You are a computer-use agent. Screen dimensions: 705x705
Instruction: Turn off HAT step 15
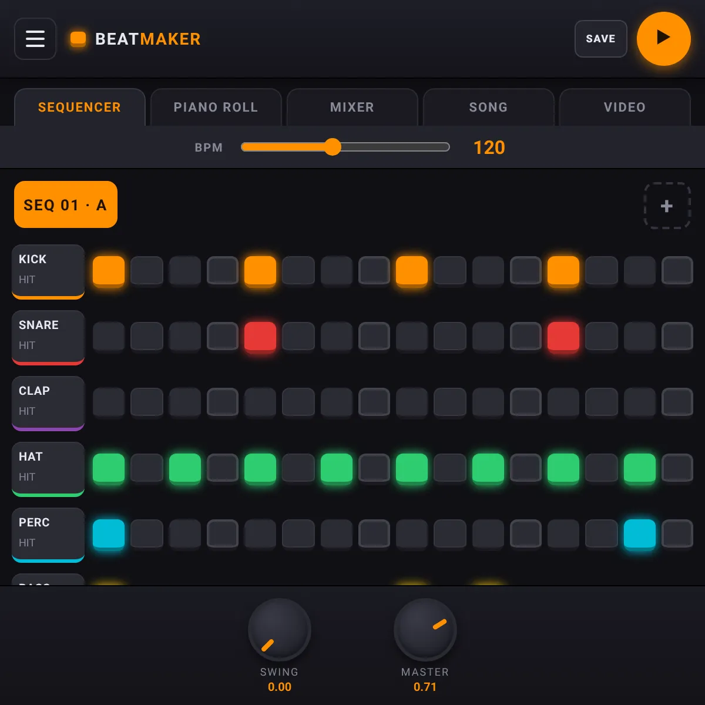point(640,469)
